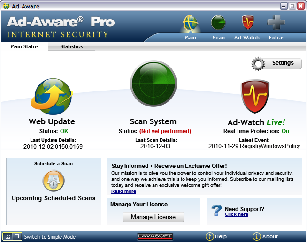This screenshot has width=307, height=243.
Task: Open the Main globe icon in navigation
Action: [190, 23]
